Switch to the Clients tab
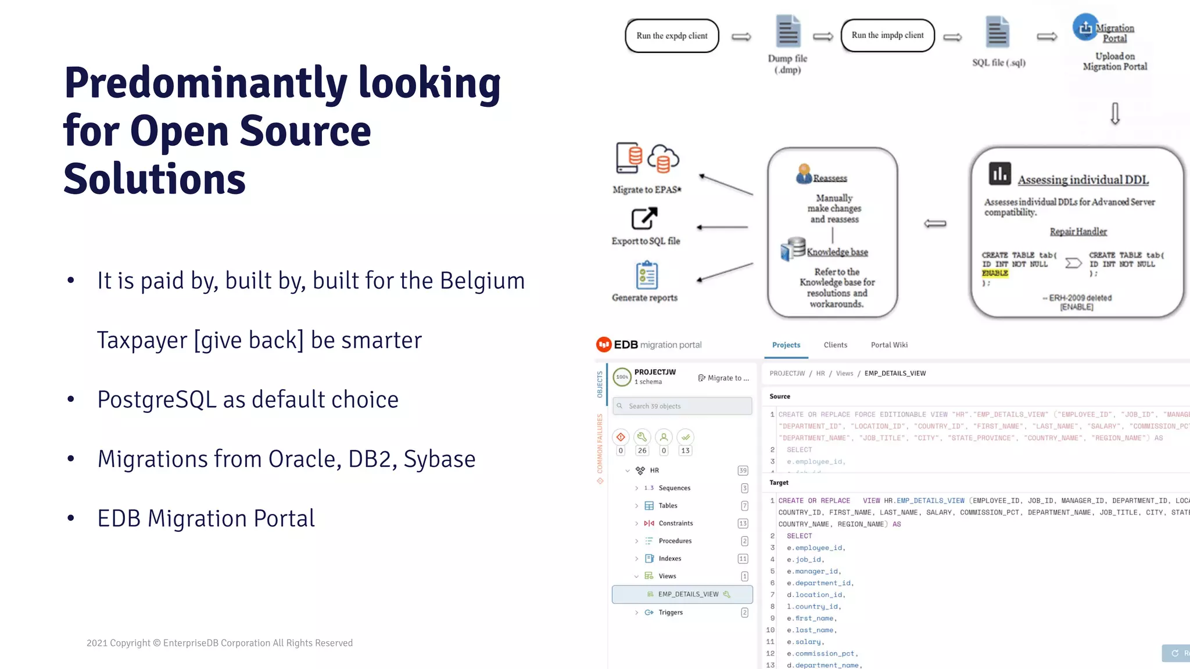The height and width of the screenshot is (669, 1190). [835, 345]
